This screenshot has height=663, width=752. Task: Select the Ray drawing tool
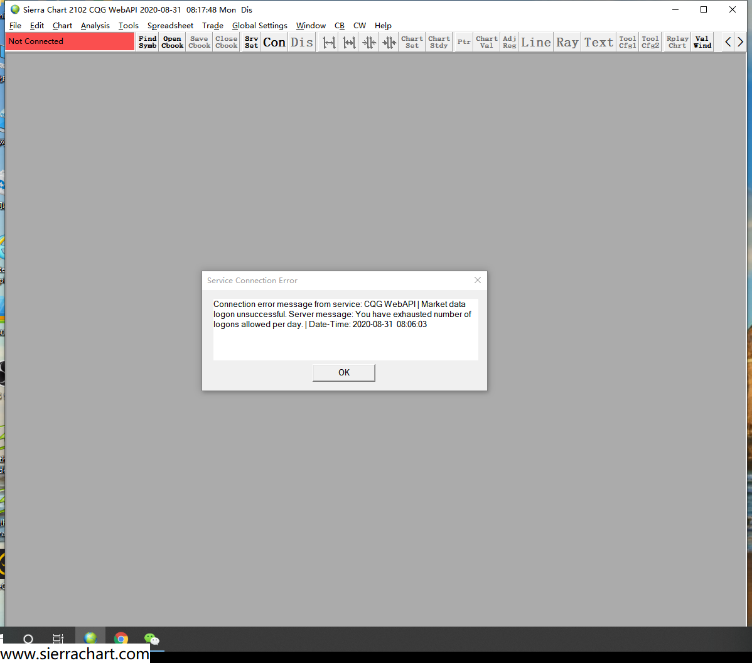(x=567, y=42)
